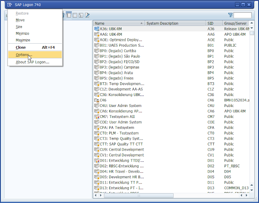Screen dimensions: 259x203
Task: Click the icon beside CTT: SAP Quality TT
Action: click(x=97, y=144)
